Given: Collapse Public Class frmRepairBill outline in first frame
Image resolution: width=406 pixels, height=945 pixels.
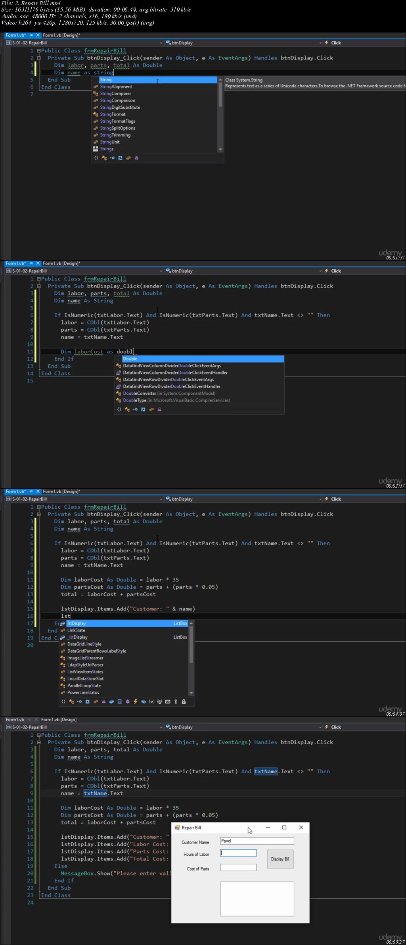Looking at the screenshot, I should (x=38, y=51).
